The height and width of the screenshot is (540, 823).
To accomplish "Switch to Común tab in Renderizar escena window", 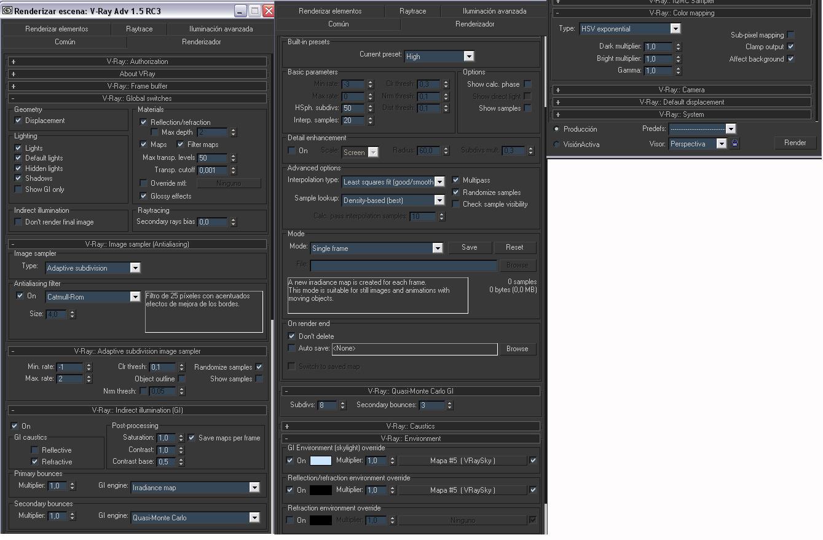I will (65, 42).
